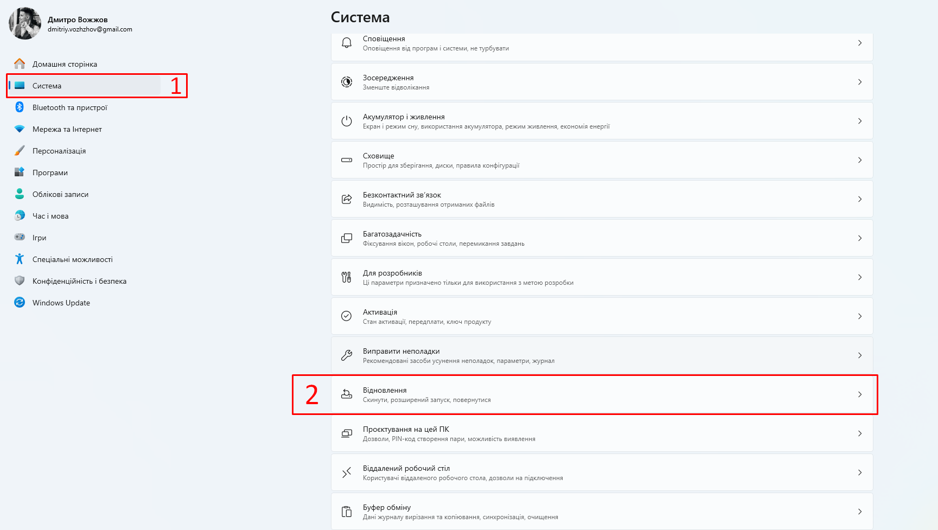Click the Активація checkmark icon

[x=347, y=316]
